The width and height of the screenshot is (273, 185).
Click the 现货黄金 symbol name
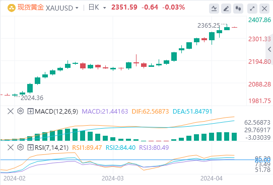[31, 8]
